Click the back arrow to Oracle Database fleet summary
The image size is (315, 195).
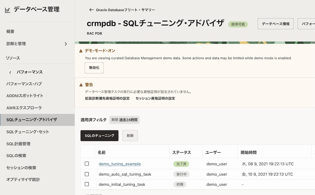coord(92,10)
